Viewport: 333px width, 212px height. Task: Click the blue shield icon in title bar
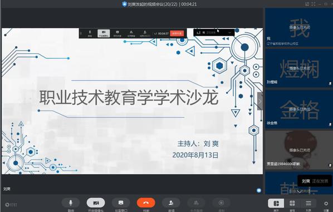pyautogui.click(x=124, y=4)
